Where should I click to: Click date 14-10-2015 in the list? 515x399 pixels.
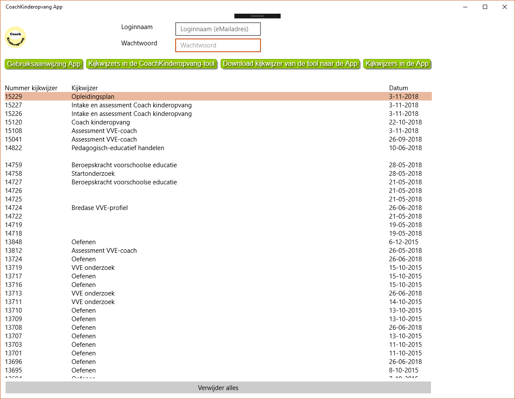(405, 302)
